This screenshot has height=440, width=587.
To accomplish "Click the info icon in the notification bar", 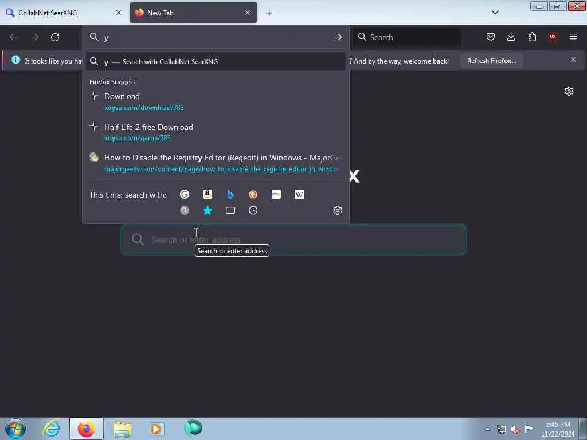I will [15, 60].
